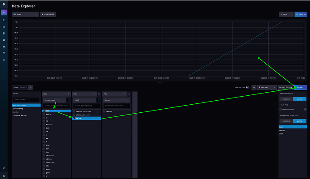Open the Settings gear icon in sidebar
The image size is (310, 179).
point(4,60)
